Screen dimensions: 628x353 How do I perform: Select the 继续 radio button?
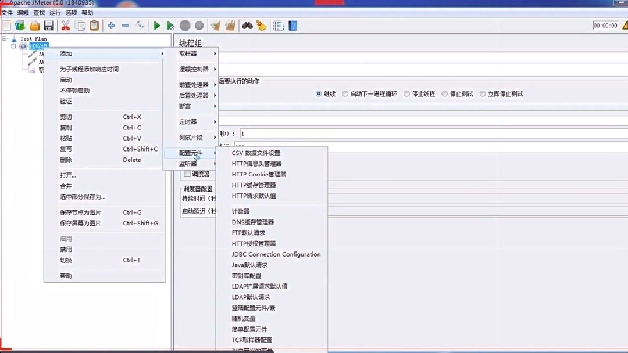tap(319, 93)
